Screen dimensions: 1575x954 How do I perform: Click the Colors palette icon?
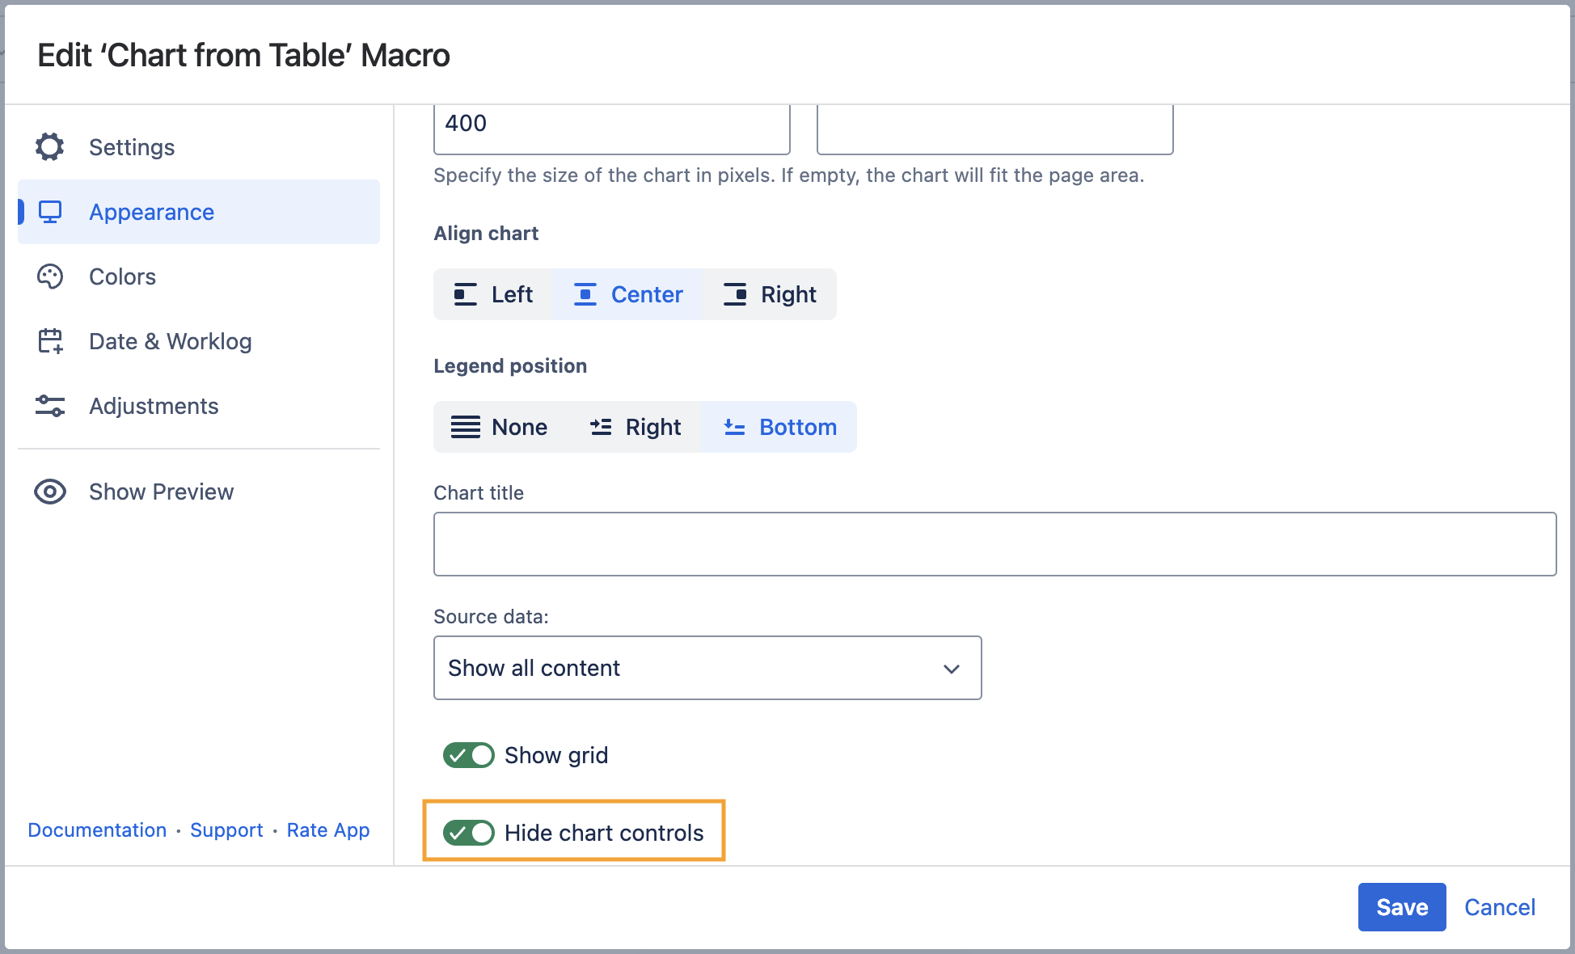click(x=49, y=276)
